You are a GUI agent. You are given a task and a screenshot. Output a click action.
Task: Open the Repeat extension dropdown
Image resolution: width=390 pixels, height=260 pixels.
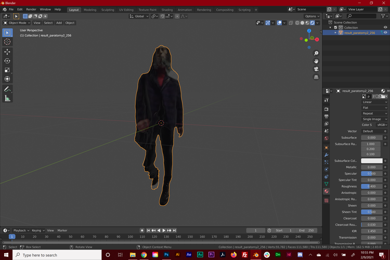[x=374, y=113]
